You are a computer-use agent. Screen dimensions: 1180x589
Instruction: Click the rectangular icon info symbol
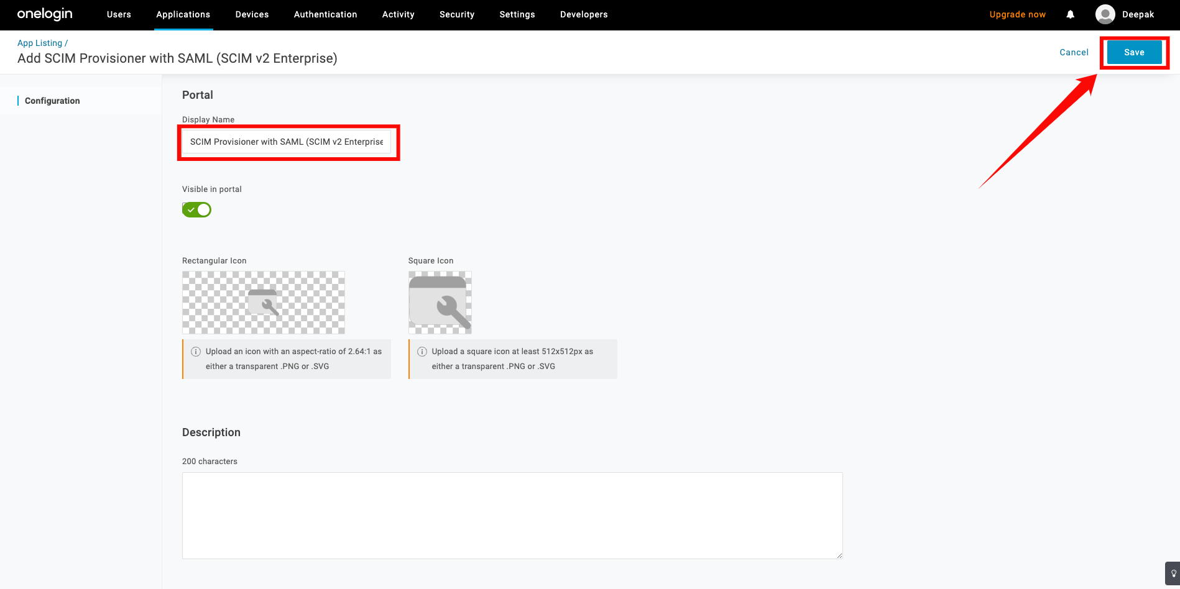point(196,352)
